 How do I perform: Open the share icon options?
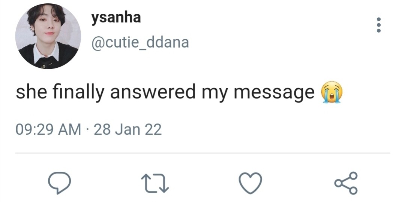click(346, 183)
